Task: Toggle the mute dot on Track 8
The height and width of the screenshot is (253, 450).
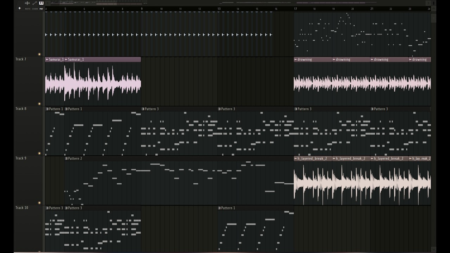Action: (x=39, y=154)
